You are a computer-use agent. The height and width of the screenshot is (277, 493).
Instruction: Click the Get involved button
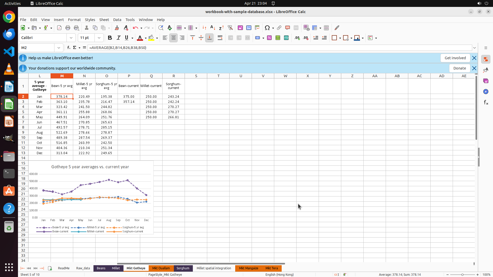click(x=455, y=58)
